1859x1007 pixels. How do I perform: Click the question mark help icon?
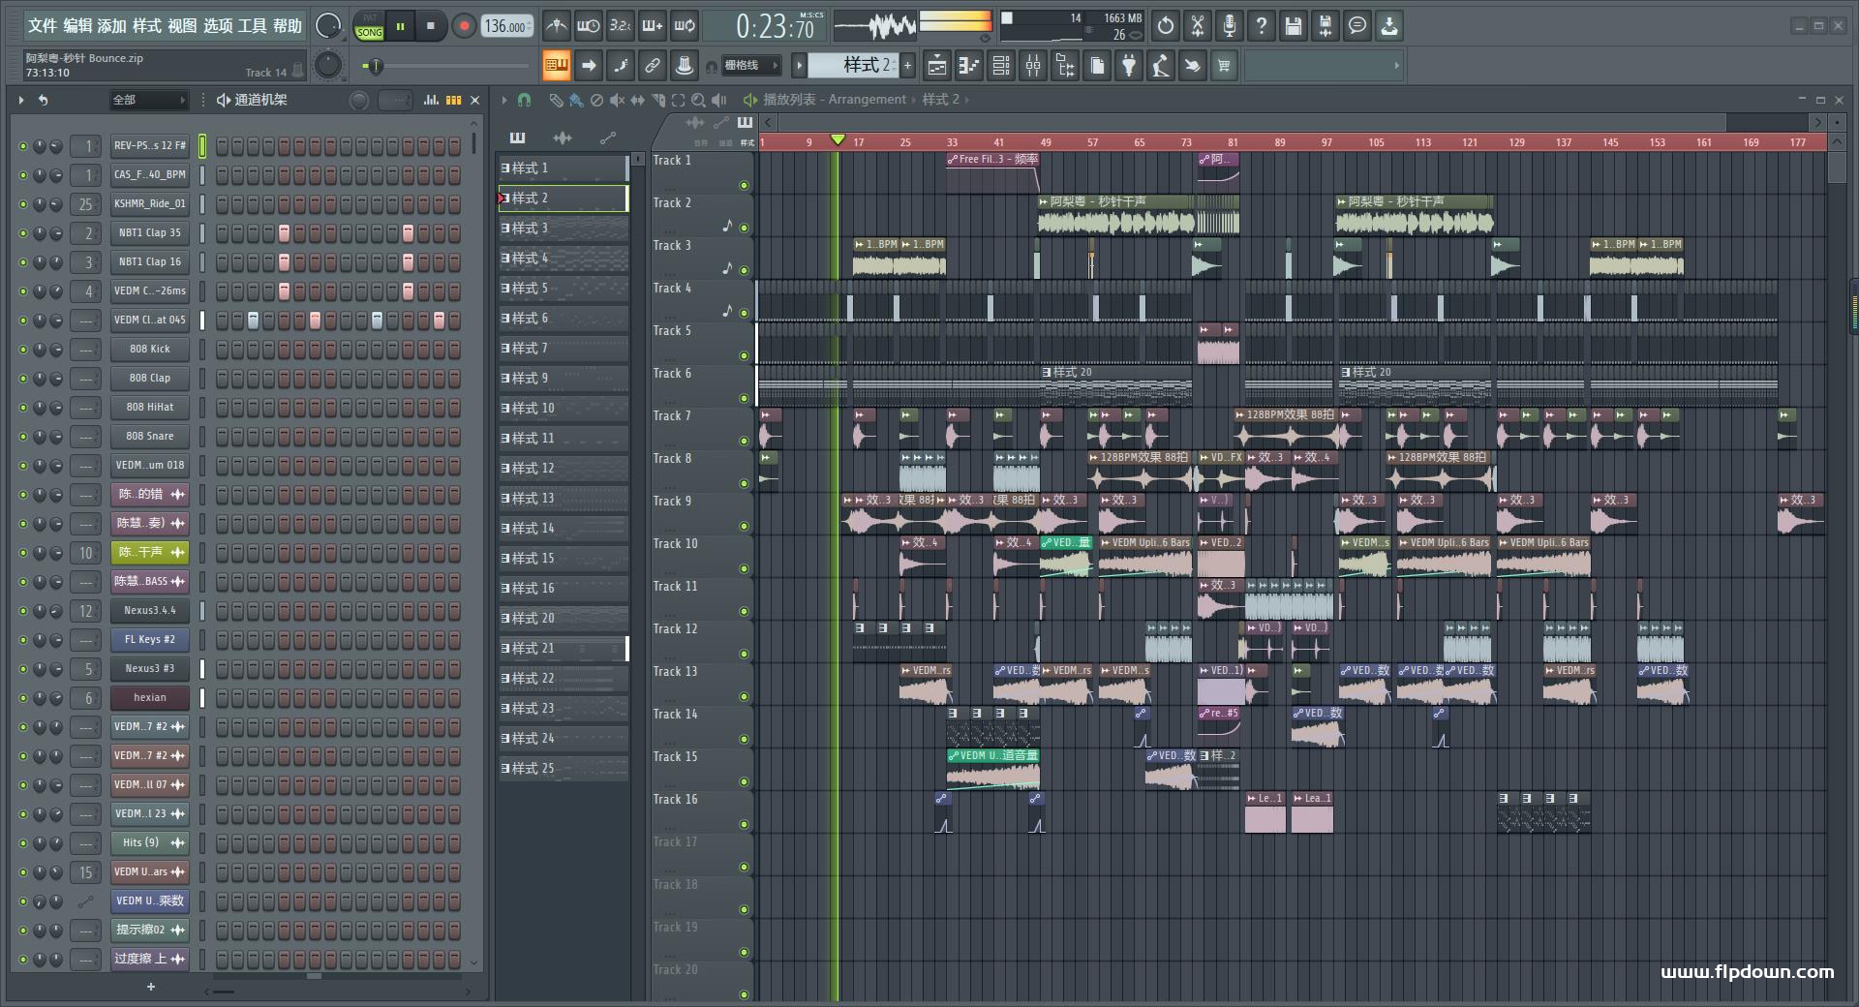click(x=1262, y=26)
